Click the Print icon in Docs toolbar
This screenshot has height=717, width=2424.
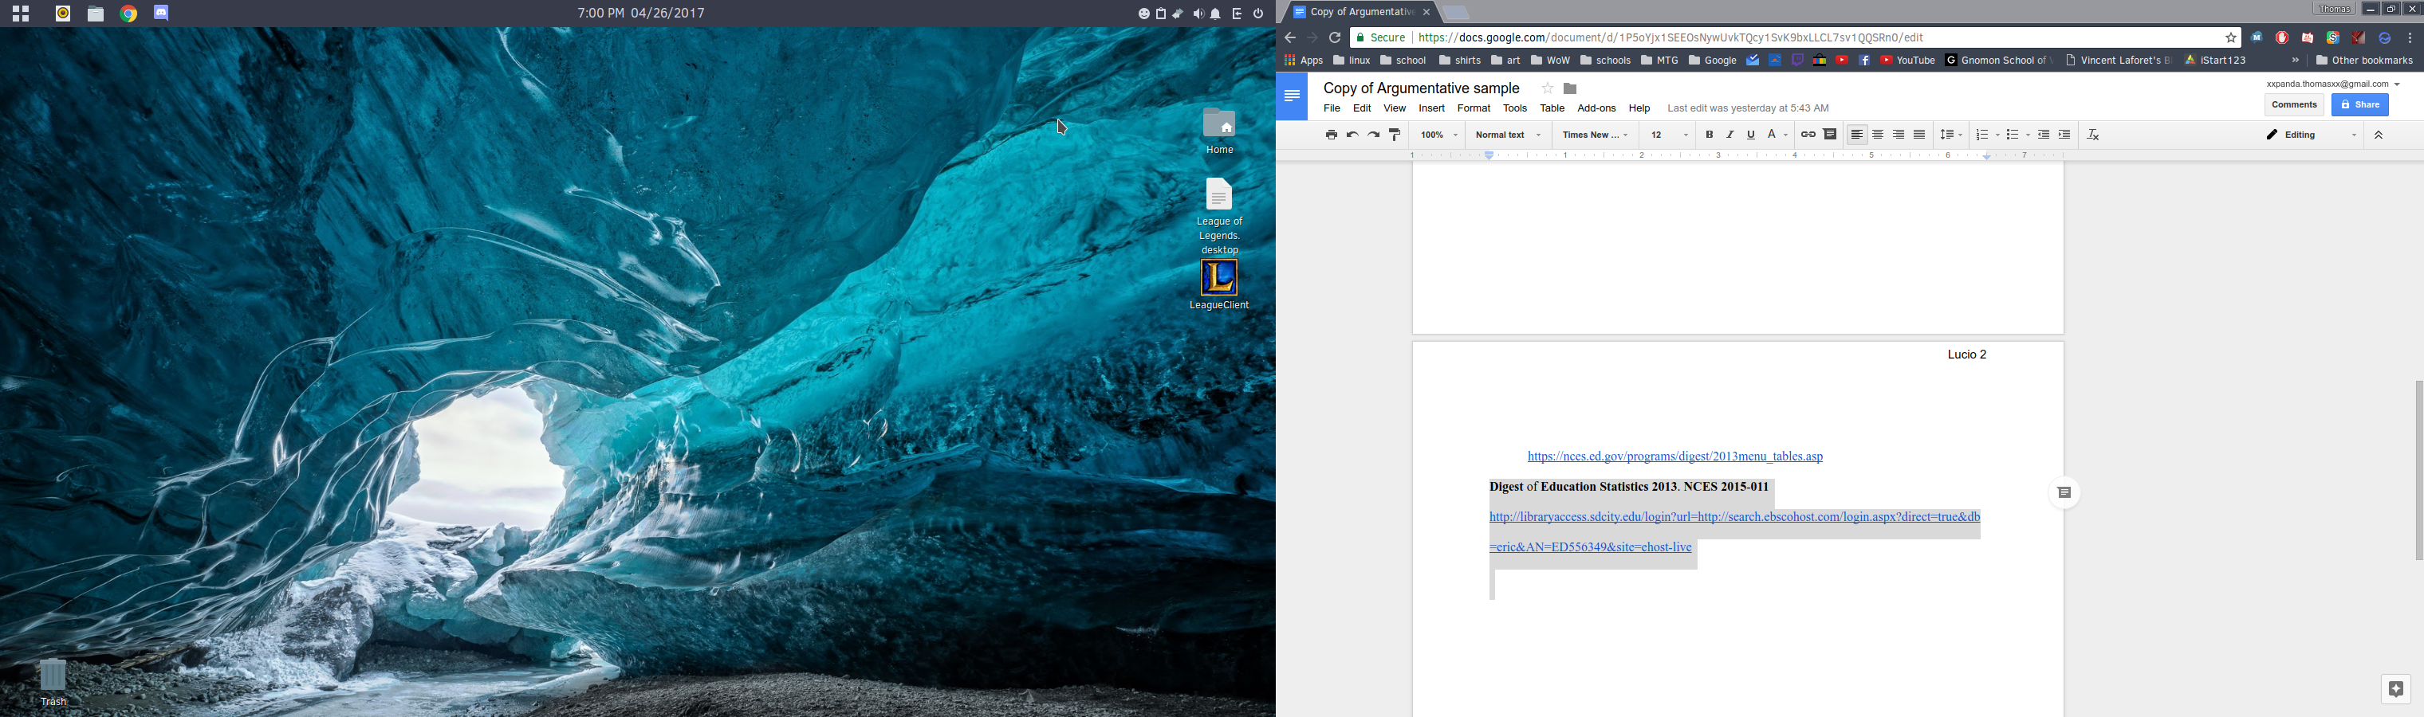pyautogui.click(x=1331, y=135)
